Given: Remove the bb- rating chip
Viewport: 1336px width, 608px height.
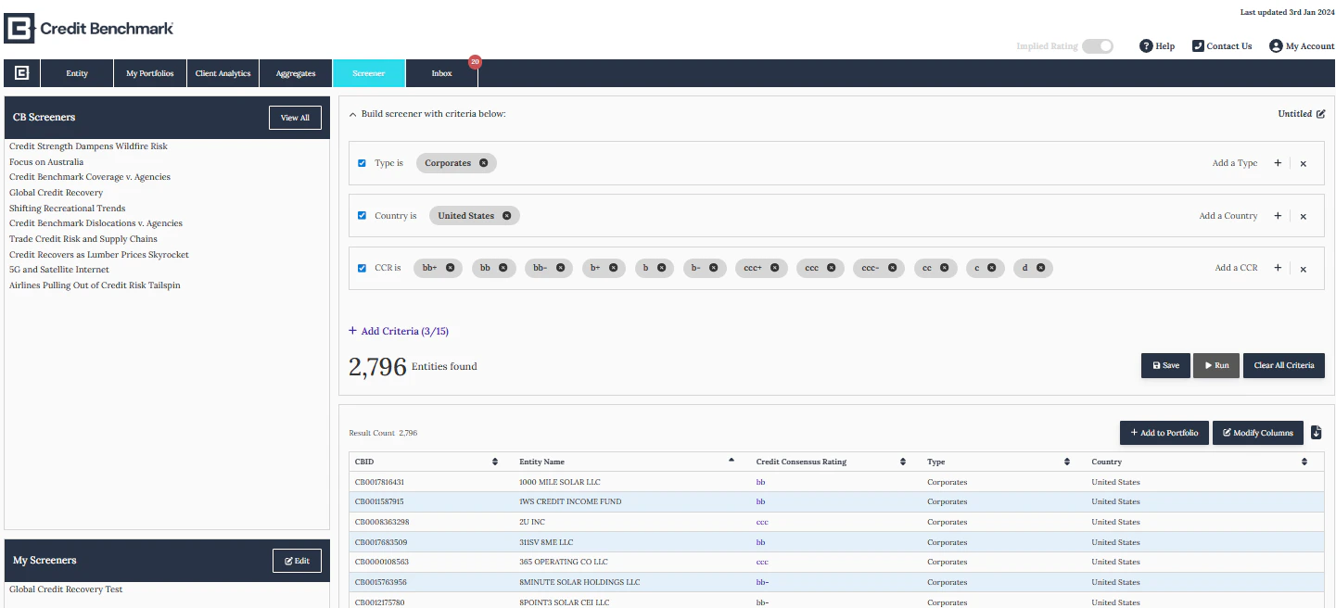Looking at the screenshot, I should pyautogui.click(x=560, y=268).
